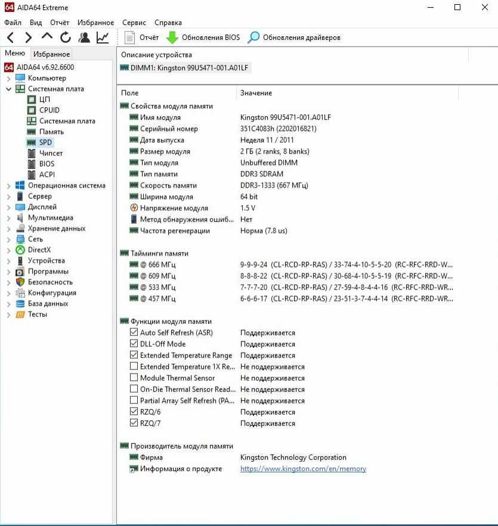The image size is (498, 526).
Task: Open the kingston.com/en/memory link
Action: click(303, 469)
